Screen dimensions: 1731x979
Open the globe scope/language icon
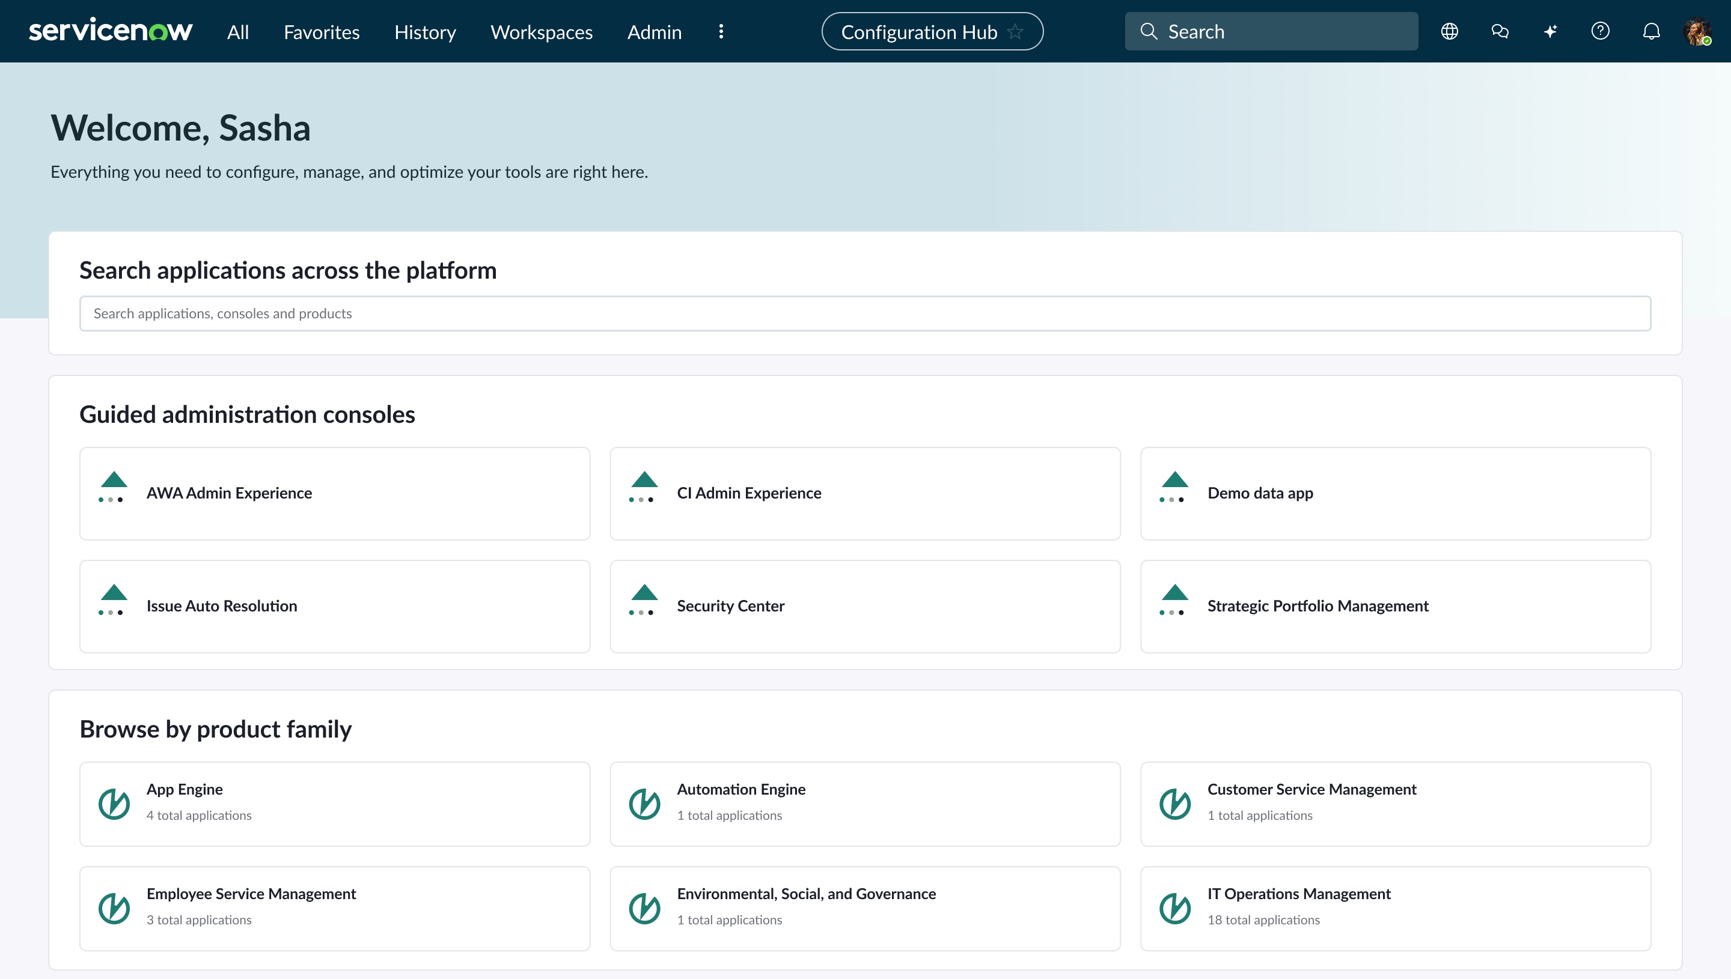(x=1449, y=31)
